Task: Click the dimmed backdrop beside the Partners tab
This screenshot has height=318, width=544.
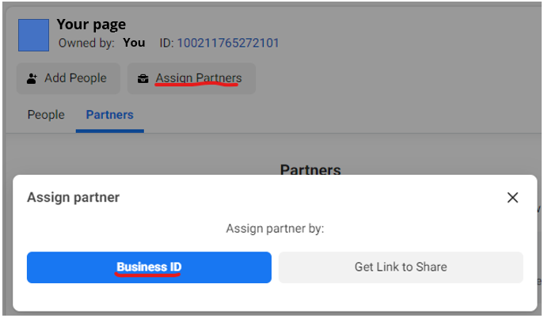Action: click(x=317, y=115)
